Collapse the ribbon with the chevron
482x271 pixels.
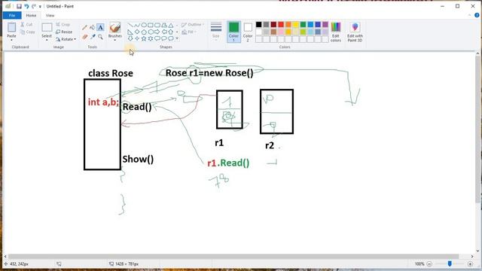point(469,15)
